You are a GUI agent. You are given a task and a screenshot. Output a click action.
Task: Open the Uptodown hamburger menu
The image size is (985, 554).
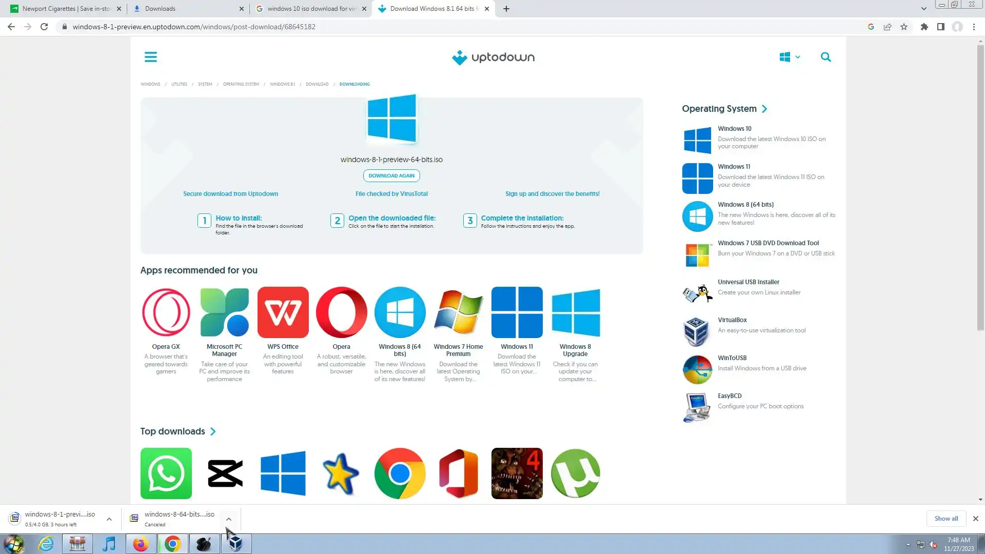[x=150, y=57]
